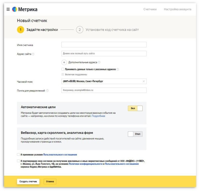Click the Отмена button
This screenshot has width=199, height=191.
50,181
